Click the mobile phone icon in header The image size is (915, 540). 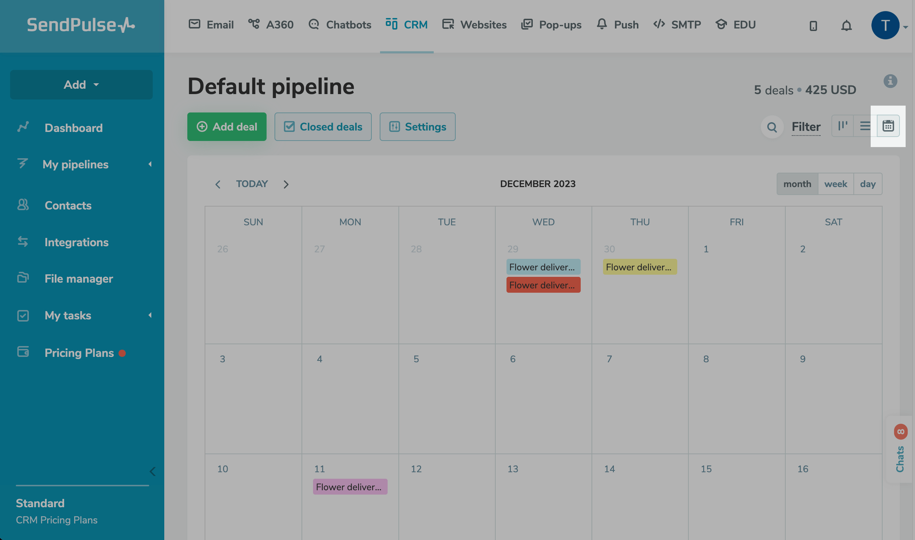813,26
